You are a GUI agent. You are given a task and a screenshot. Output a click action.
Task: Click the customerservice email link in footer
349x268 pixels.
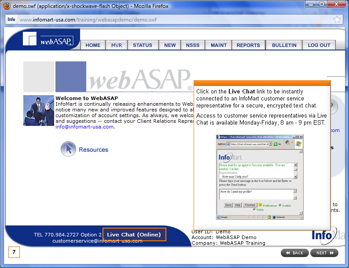pyautogui.click(x=97, y=241)
